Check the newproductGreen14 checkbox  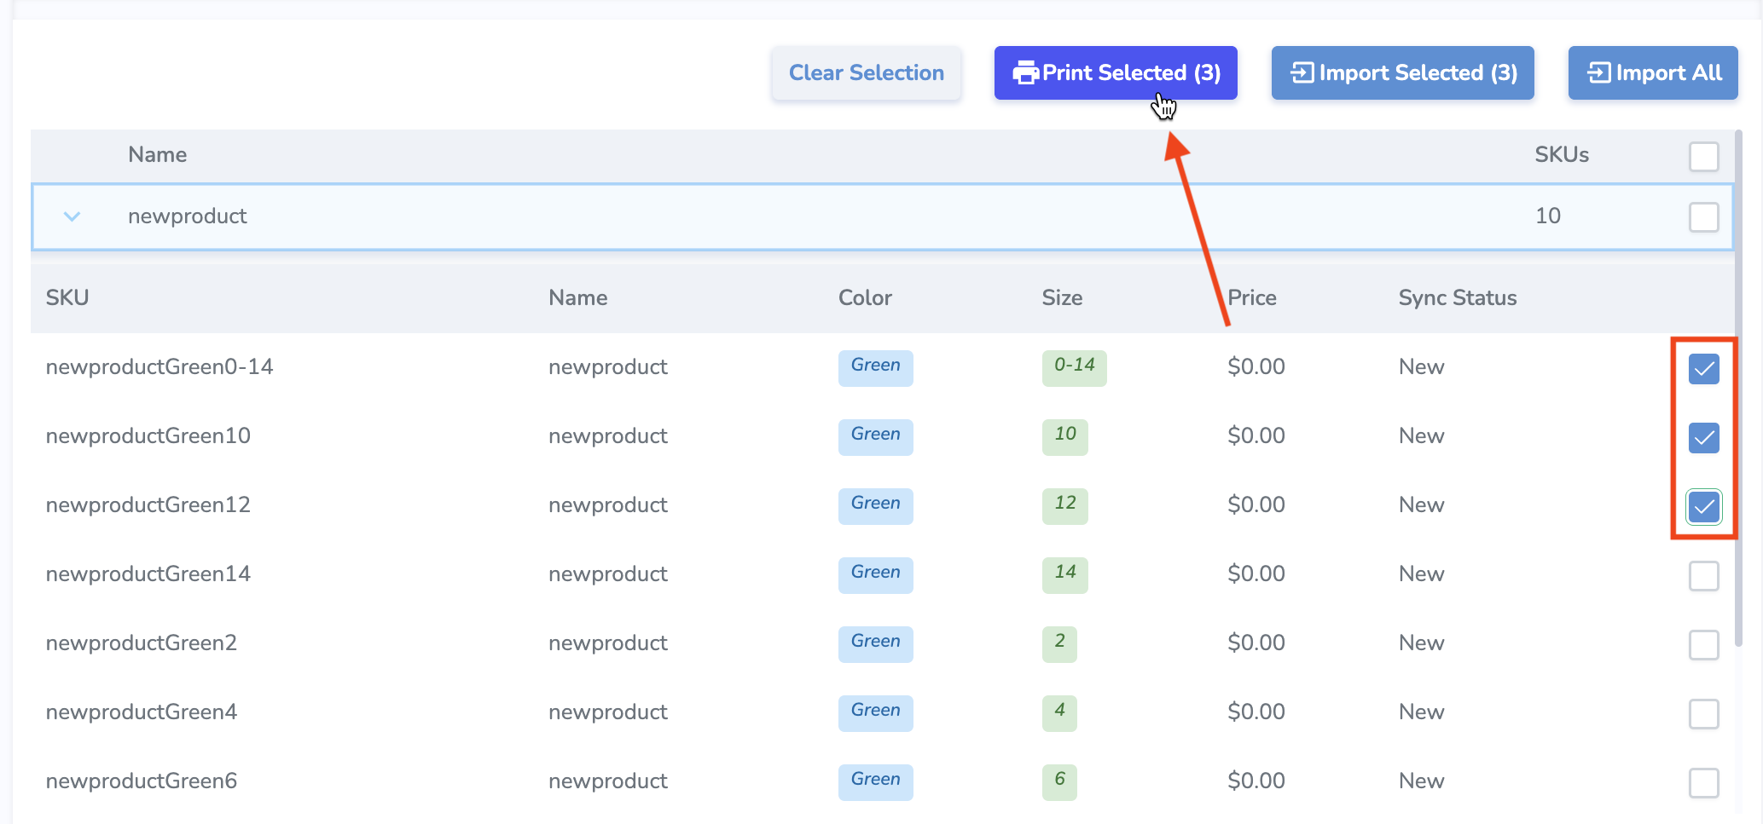coord(1703,576)
